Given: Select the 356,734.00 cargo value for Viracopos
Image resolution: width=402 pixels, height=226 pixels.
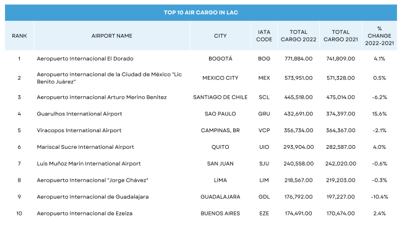Looking at the screenshot, I should pyautogui.click(x=299, y=130).
